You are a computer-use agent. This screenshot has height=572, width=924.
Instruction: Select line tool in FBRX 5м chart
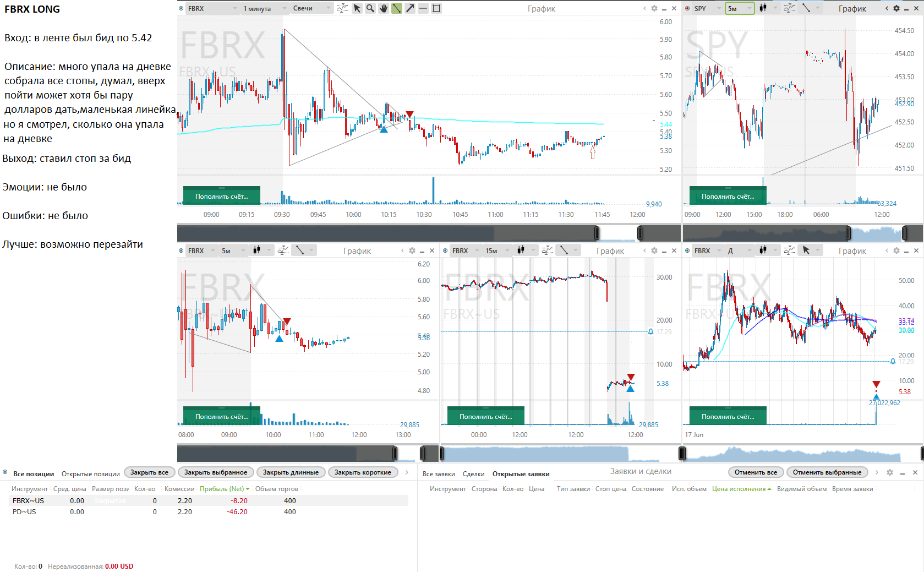click(300, 250)
